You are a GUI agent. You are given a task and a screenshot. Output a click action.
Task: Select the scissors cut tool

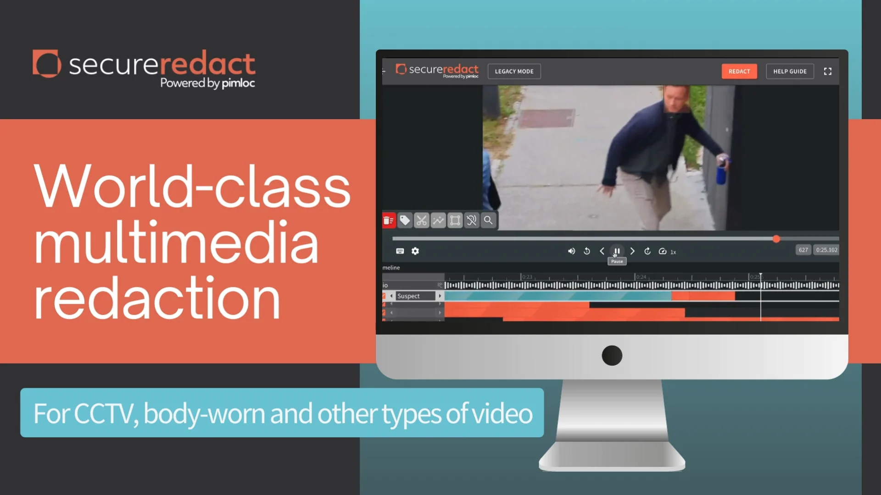tap(421, 220)
